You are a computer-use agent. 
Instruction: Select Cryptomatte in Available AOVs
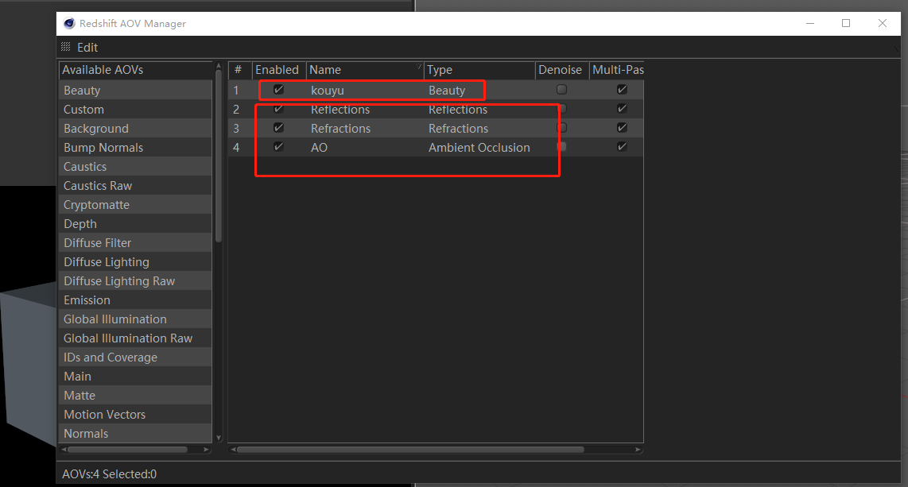point(135,205)
